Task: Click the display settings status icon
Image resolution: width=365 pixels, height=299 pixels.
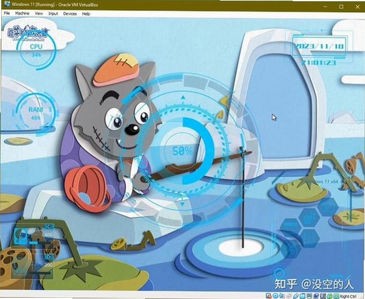Action: (310, 296)
